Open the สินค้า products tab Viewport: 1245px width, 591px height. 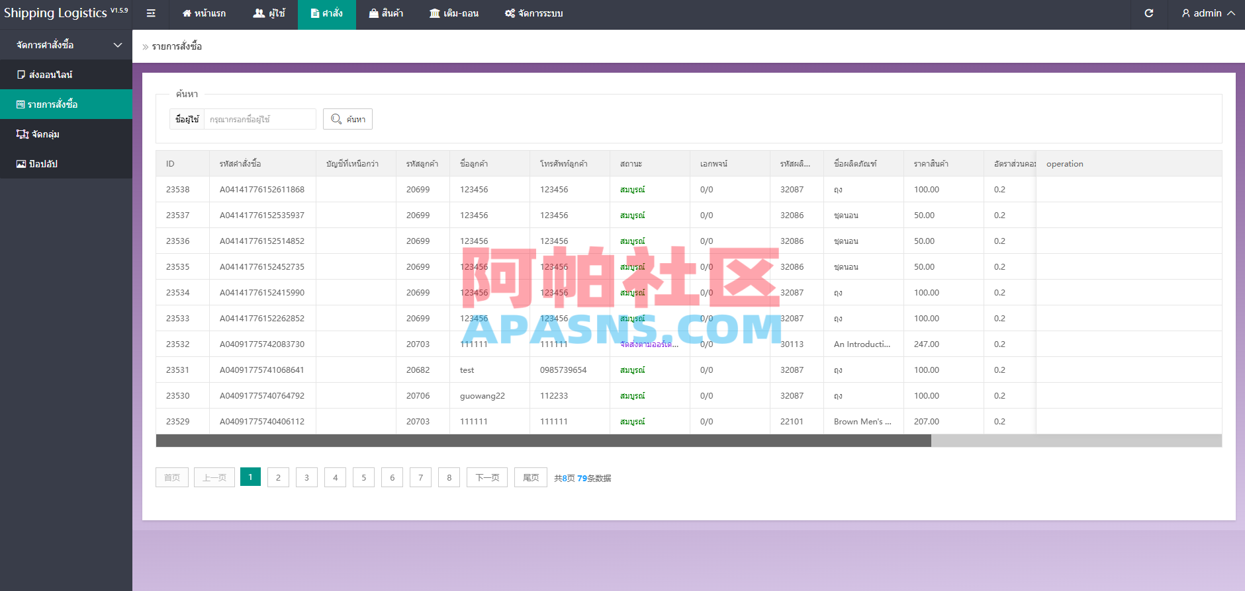click(386, 13)
